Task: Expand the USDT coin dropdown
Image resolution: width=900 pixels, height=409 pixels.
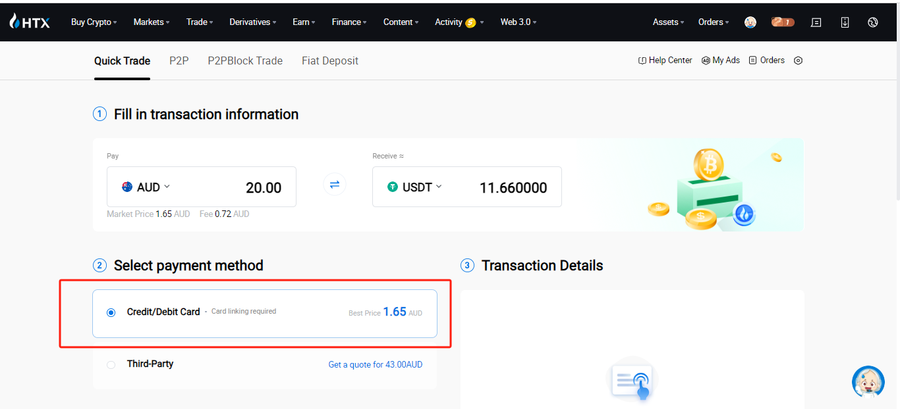Action: 415,187
